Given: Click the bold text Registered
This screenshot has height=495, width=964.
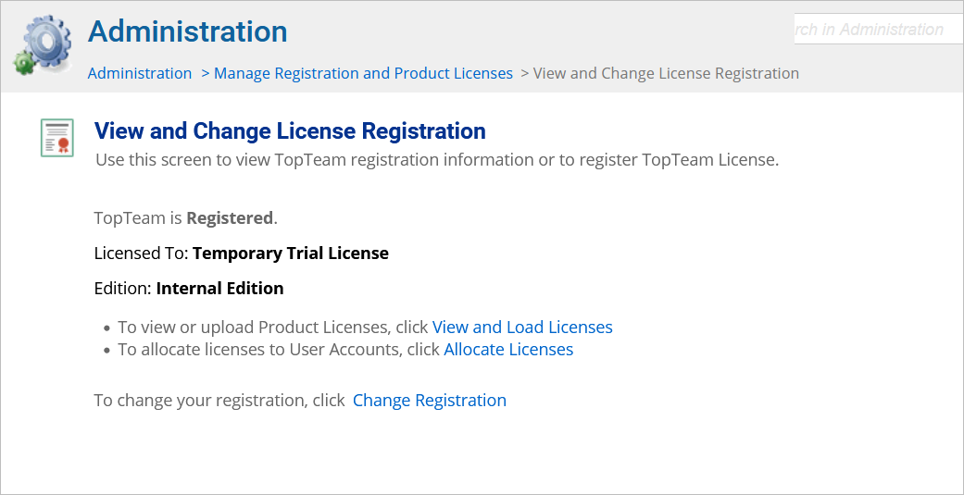Looking at the screenshot, I should coord(230,218).
